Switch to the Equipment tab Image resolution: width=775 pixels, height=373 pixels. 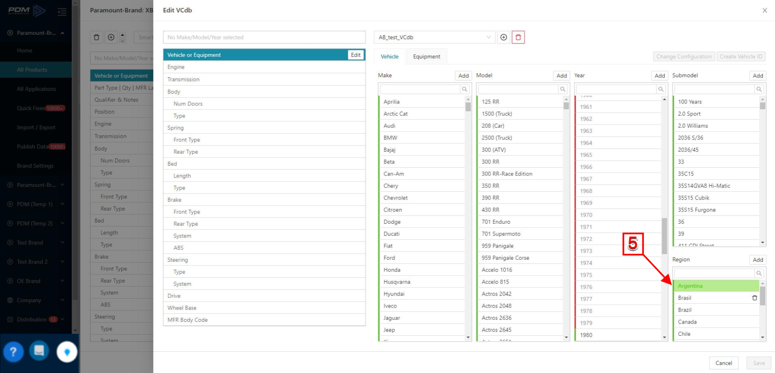[x=426, y=56]
